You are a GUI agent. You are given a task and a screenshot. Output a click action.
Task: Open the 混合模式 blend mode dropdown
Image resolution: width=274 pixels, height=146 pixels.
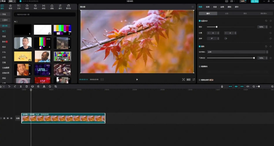coord(237,52)
